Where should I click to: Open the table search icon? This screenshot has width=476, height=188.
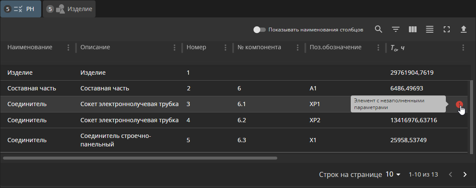tap(378, 29)
